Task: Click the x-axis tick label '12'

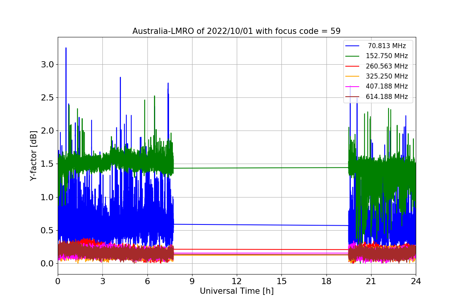Action: click(237, 281)
